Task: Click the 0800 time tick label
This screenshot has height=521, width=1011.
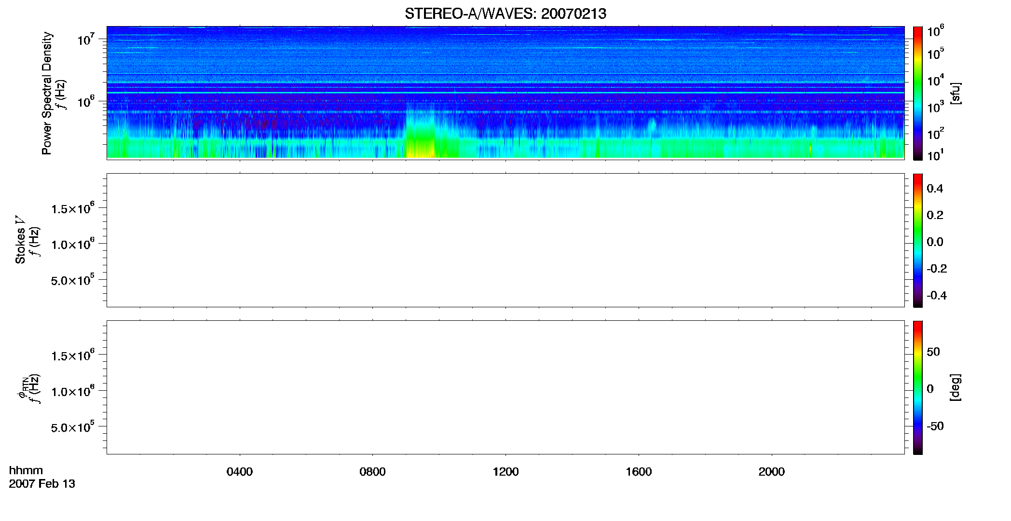Action: point(372,472)
